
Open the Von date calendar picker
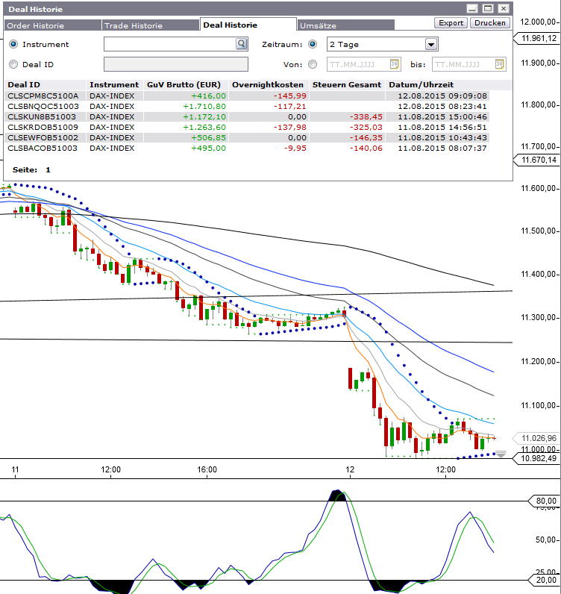395,65
